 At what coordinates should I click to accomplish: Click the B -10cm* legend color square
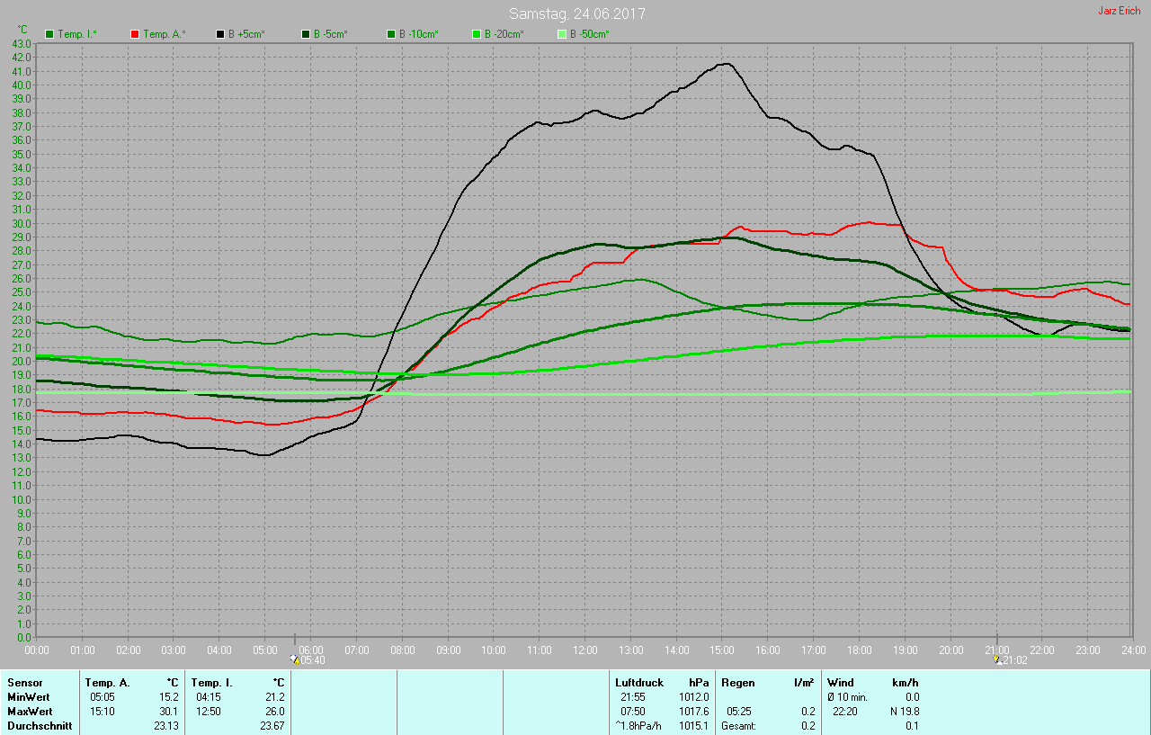(x=391, y=34)
